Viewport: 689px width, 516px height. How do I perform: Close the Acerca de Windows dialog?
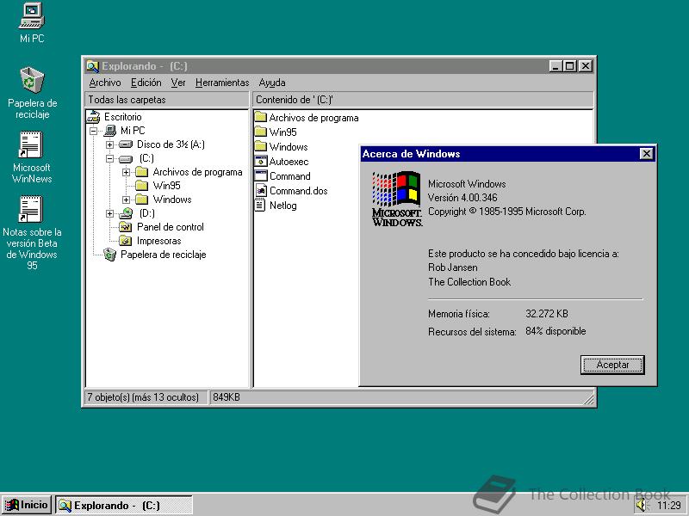coord(647,154)
